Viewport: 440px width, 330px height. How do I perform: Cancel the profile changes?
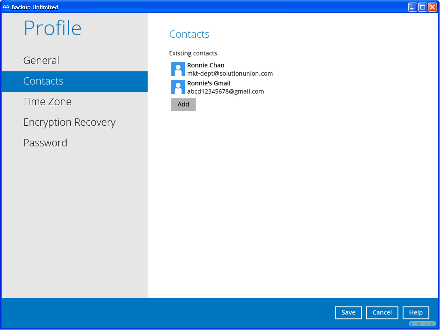pos(382,313)
